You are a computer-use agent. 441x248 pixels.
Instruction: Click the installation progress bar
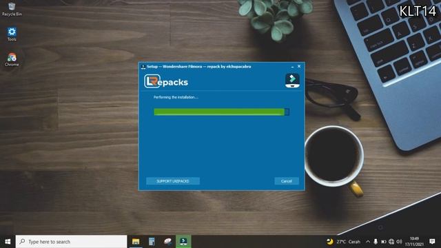tap(221, 112)
